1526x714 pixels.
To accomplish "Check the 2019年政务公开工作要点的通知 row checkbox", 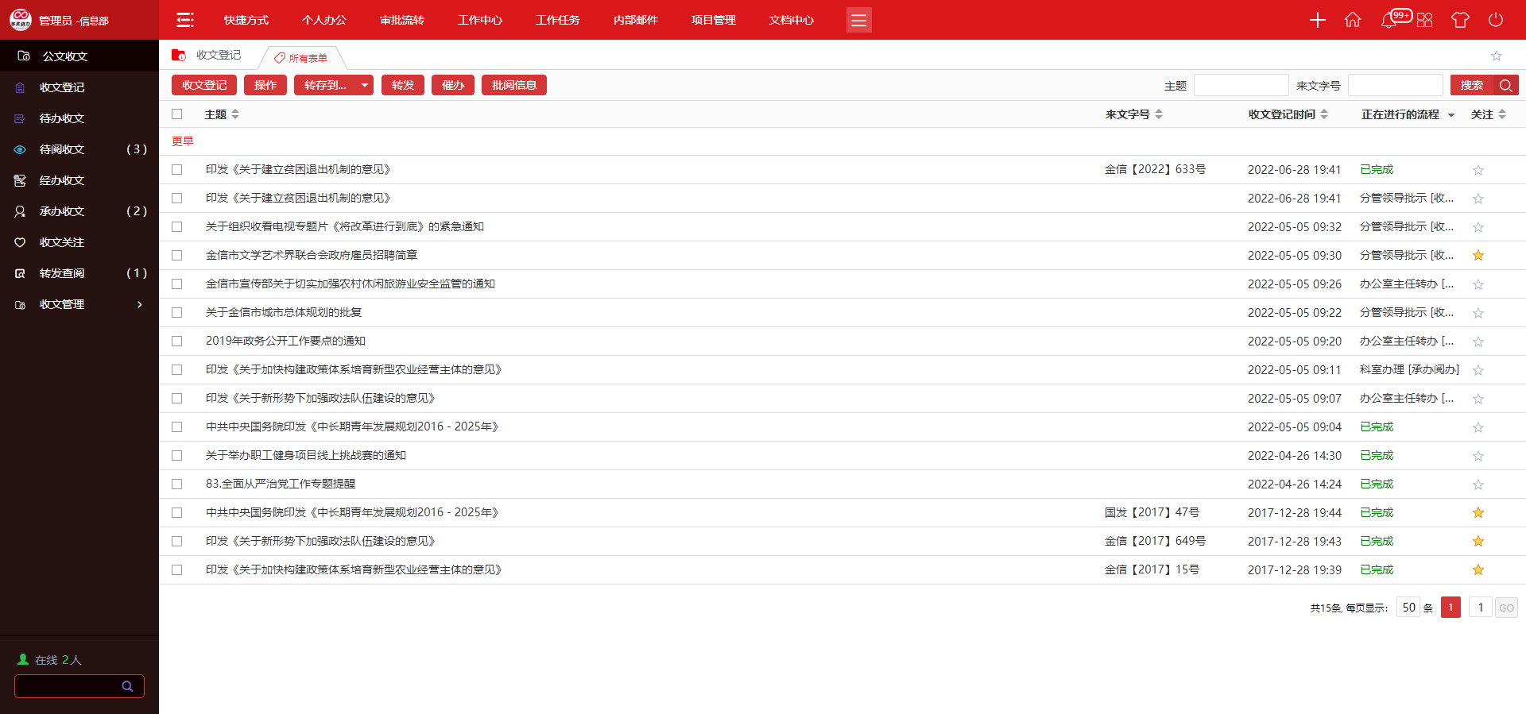I will (177, 341).
